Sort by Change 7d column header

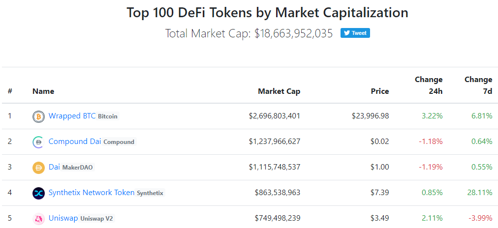[x=478, y=85]
